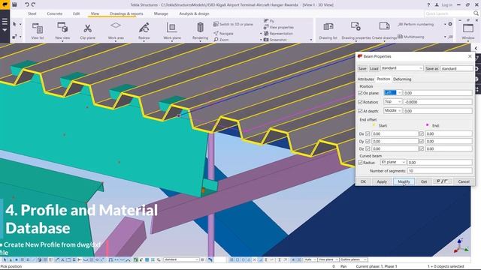481x270 pixels.
Task: Toggle the Dy Start checkbox
Action: (x=368, y=141)
